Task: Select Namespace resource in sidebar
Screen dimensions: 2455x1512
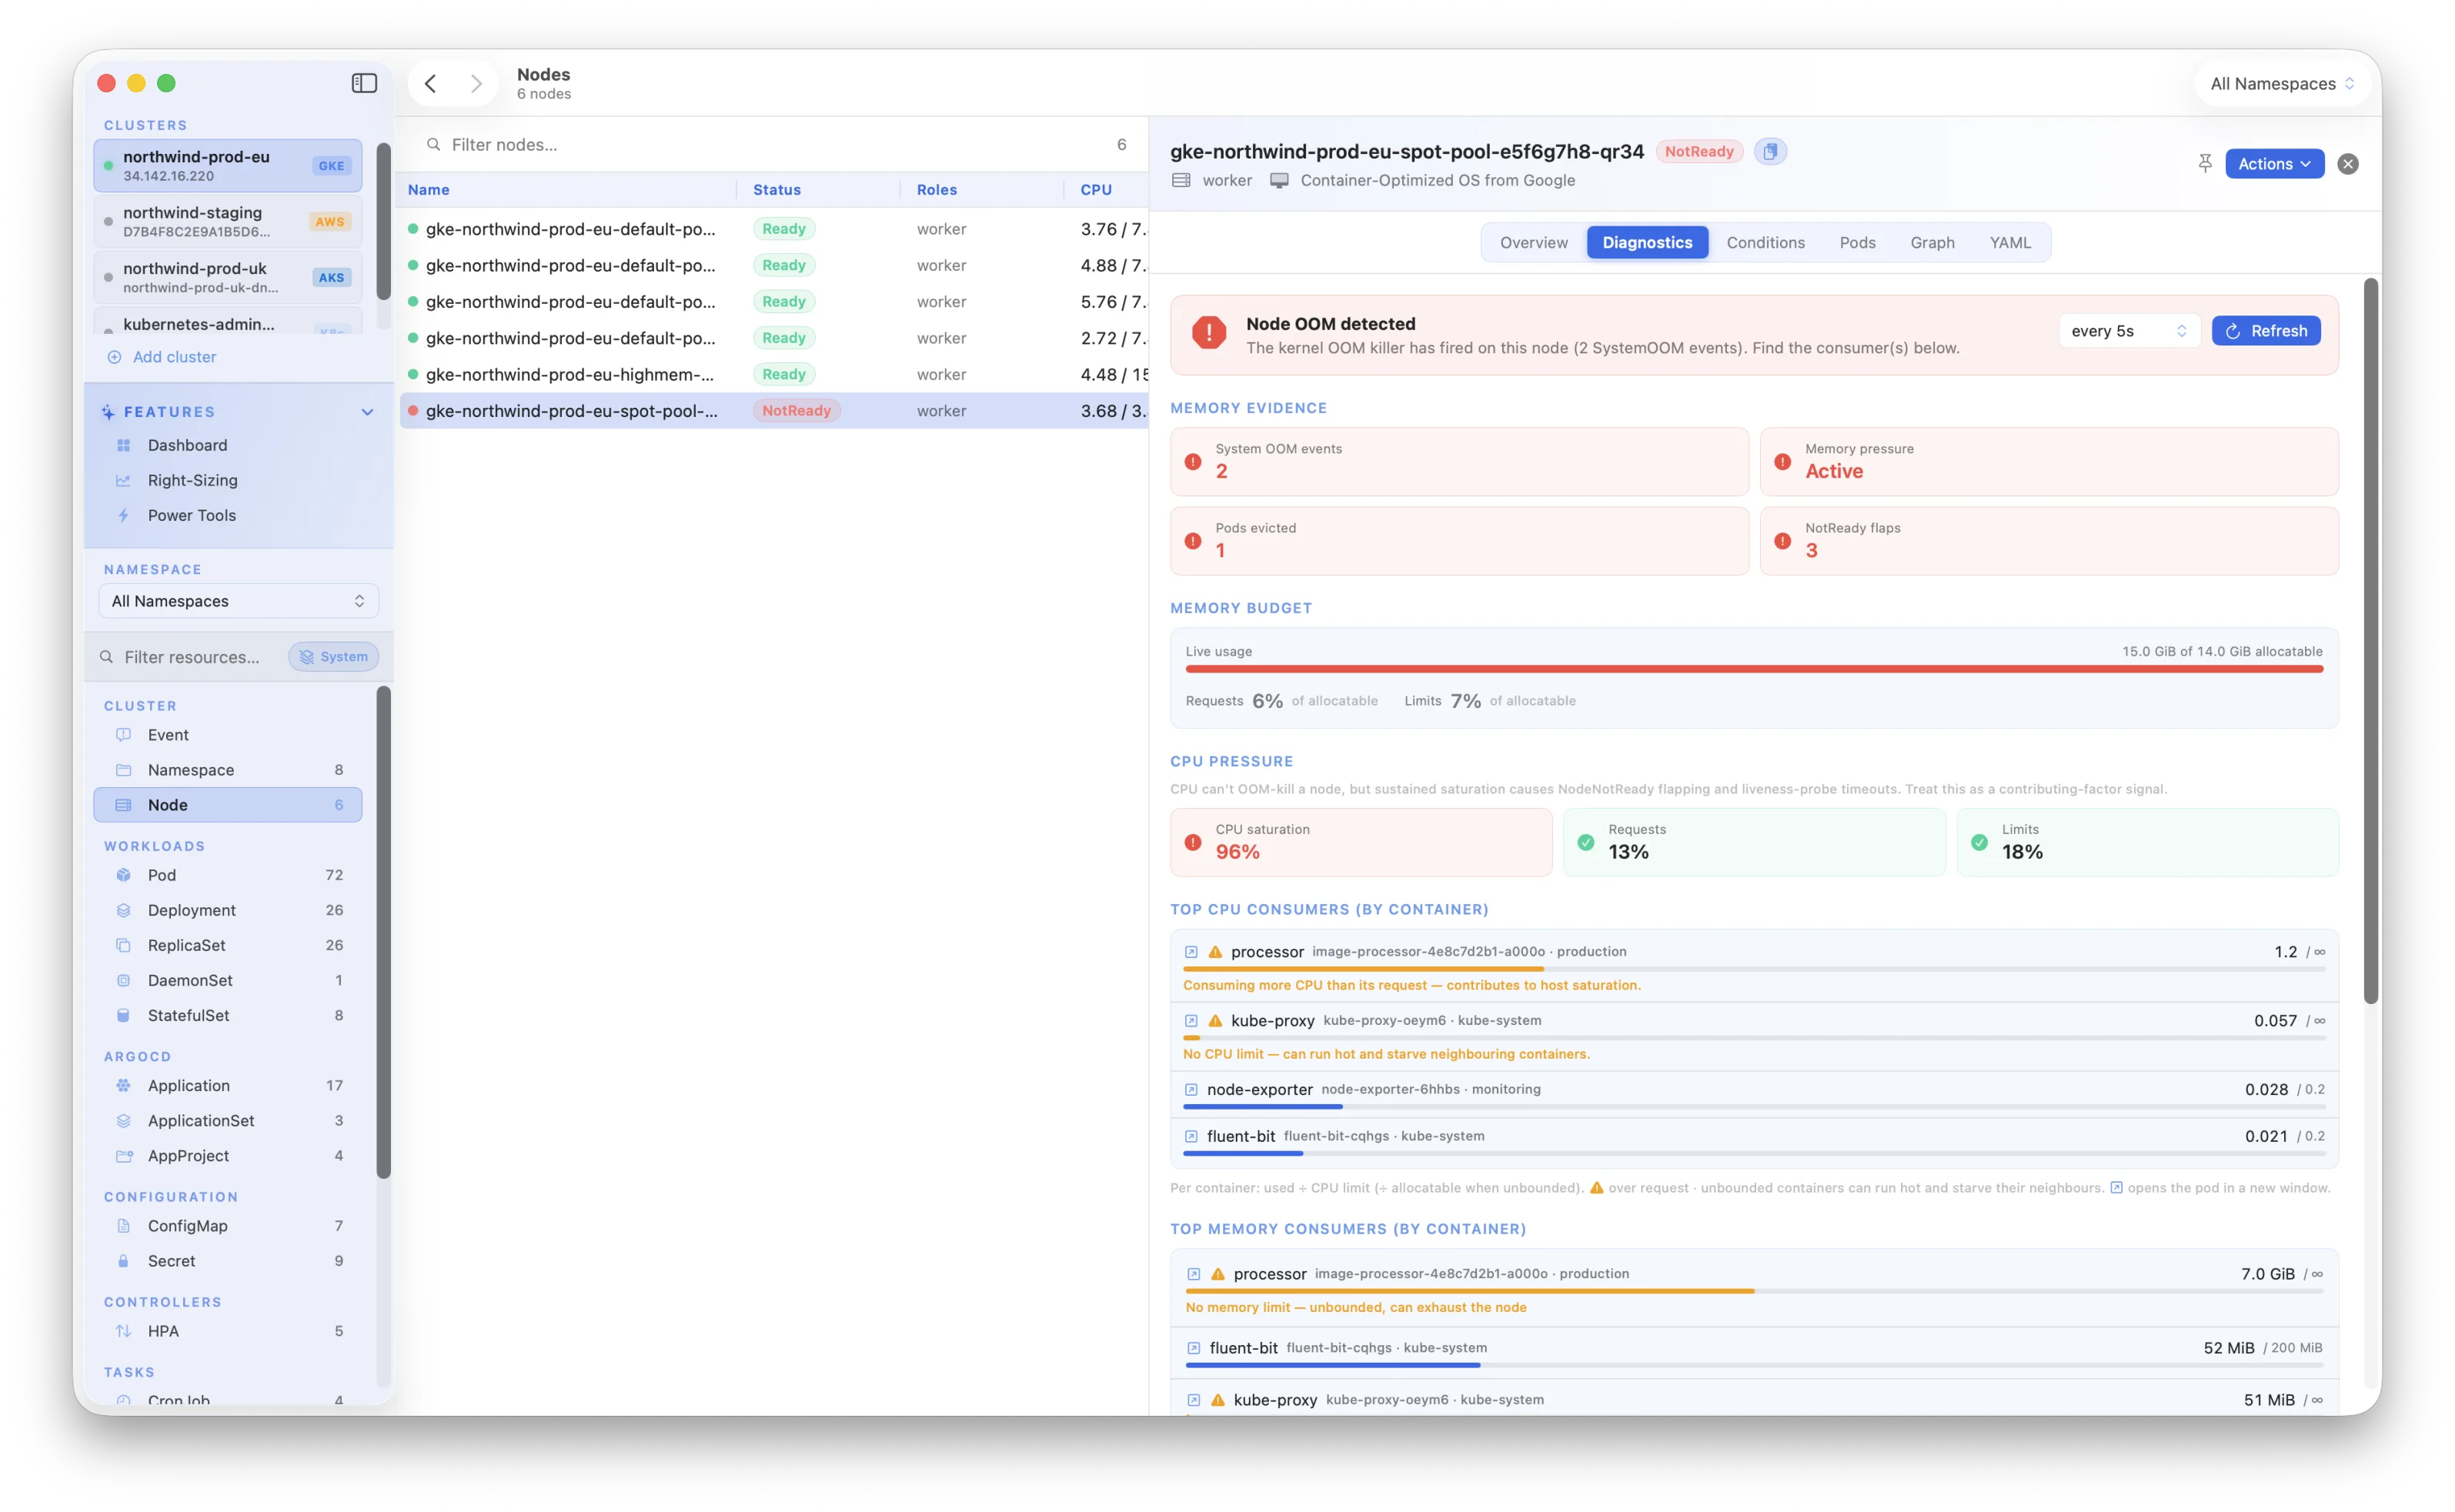Action: pyautogui.click(x=228, y=770)
